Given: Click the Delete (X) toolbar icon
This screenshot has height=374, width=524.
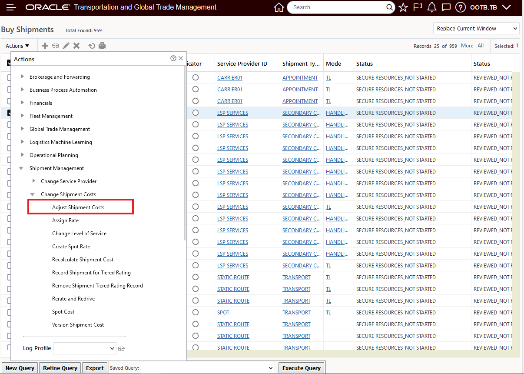Looking at the screenshot, I should 76,46.
